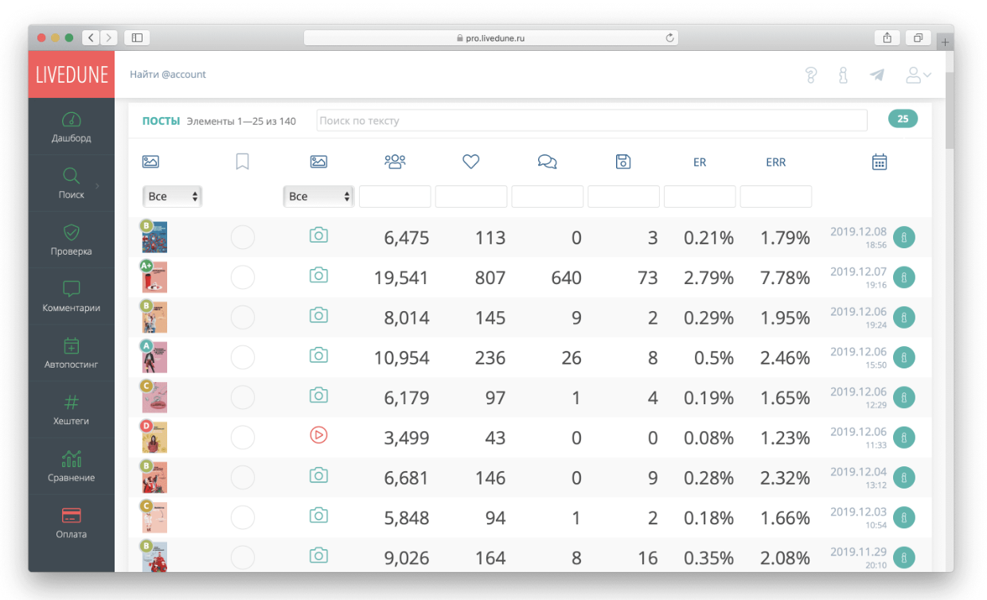
Task: Open Дашборд in the sidebar
Action: 72,127
